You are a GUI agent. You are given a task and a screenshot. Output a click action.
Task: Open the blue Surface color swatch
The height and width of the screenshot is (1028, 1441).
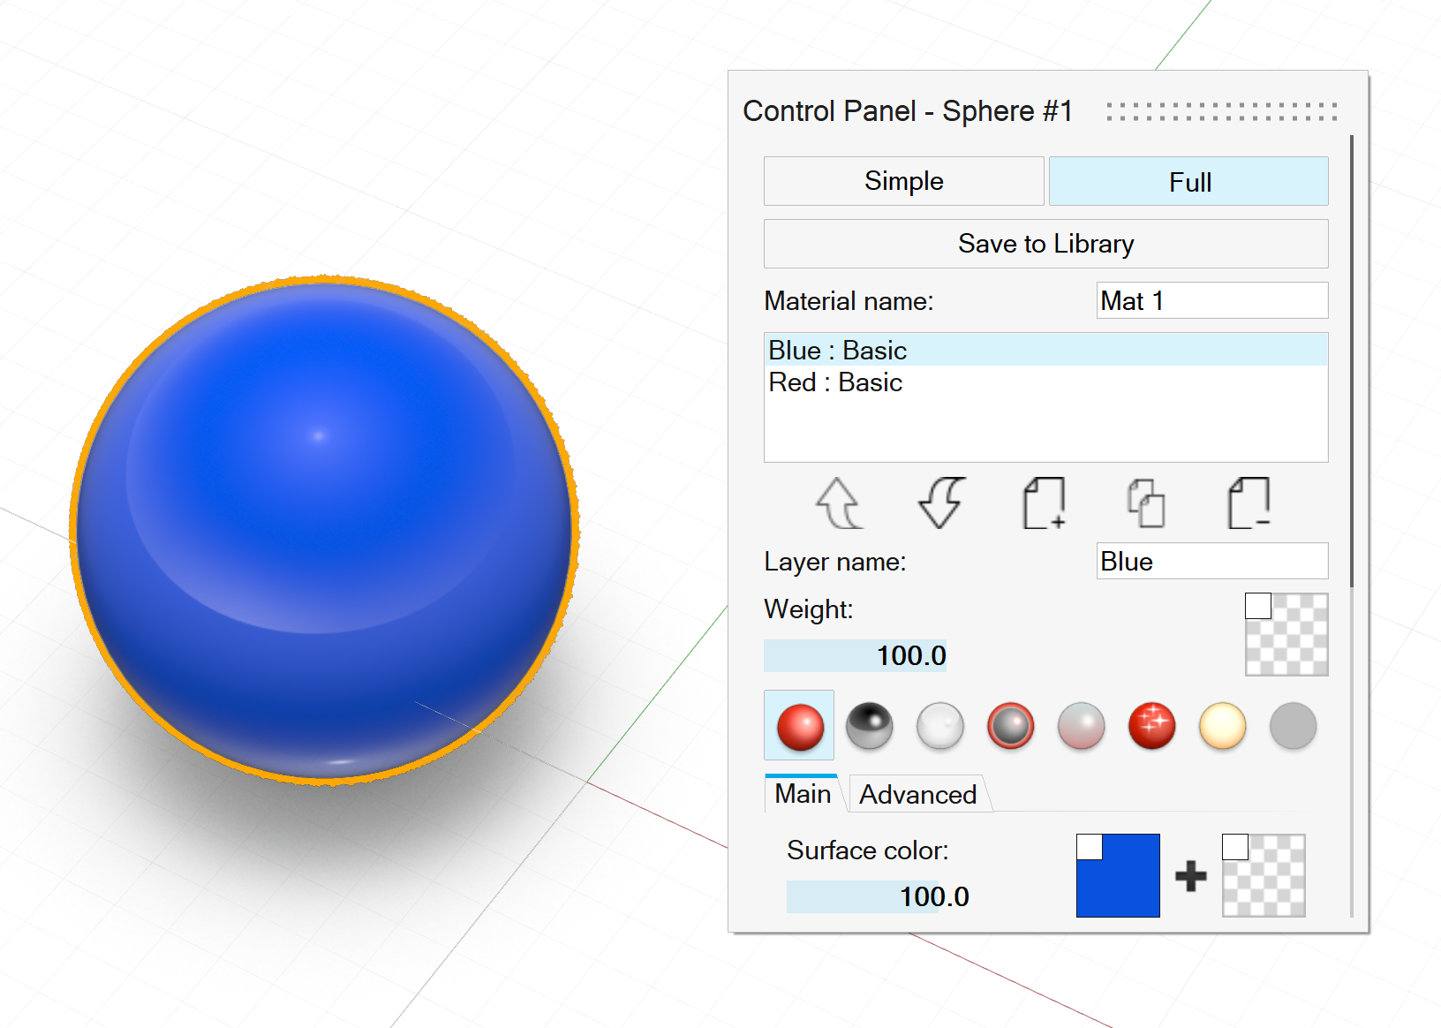(1126, 883)
